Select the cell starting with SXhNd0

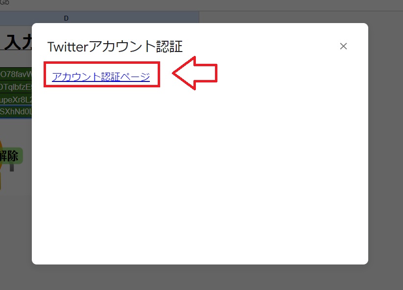(x=16, y=111)
